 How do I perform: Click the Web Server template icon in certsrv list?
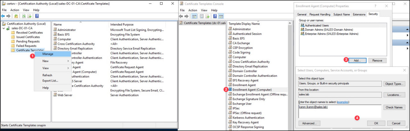tap(55, 95)
